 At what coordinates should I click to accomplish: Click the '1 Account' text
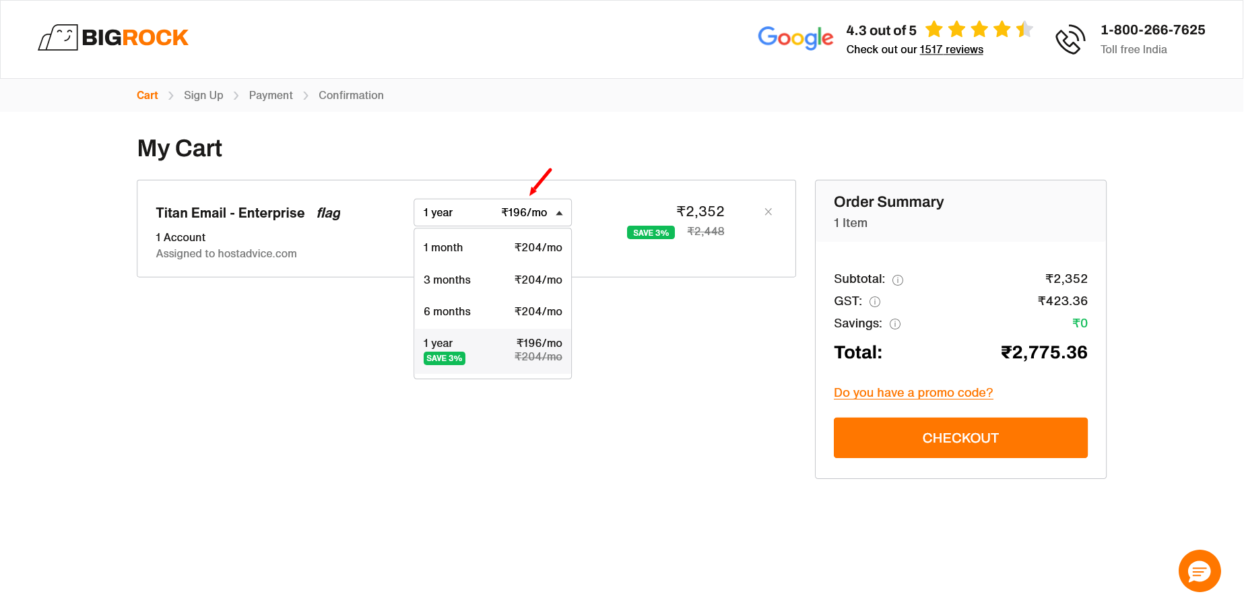pyautogui.click(x=181, y=237)
